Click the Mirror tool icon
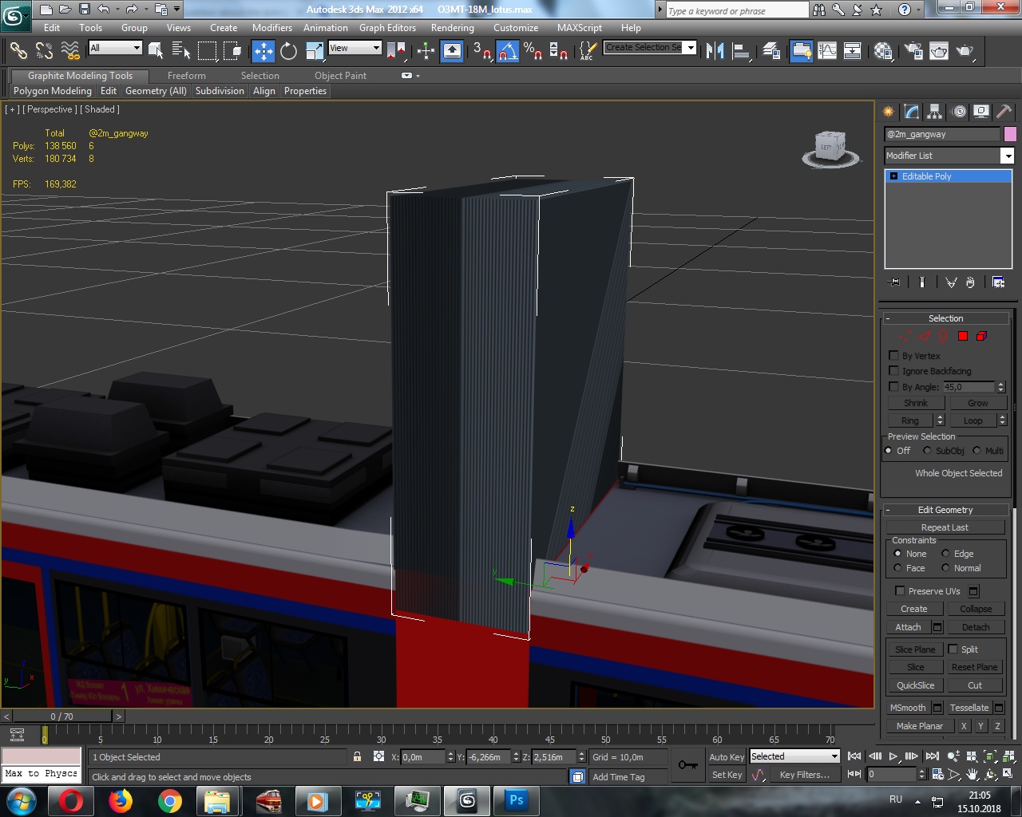Screen dimensions: 1022x817 pyautogui.click(x=715, y=51)
